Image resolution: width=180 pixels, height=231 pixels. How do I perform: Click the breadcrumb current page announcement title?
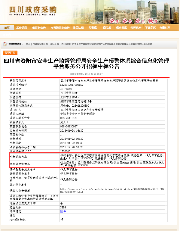pyautogui.click(x=107, y=44)
